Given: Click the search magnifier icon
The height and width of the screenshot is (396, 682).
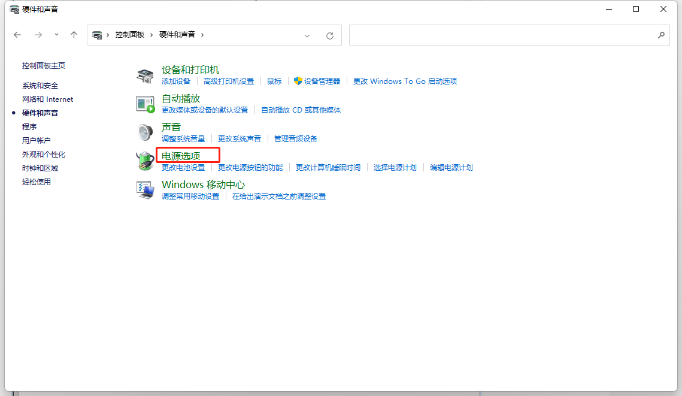Looking at the screenshot, I should click(x=662, y=35).
